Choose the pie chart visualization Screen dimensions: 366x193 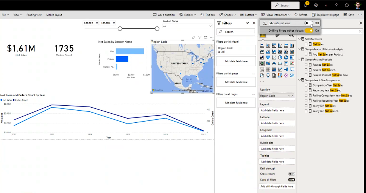[x=280, y=57]
